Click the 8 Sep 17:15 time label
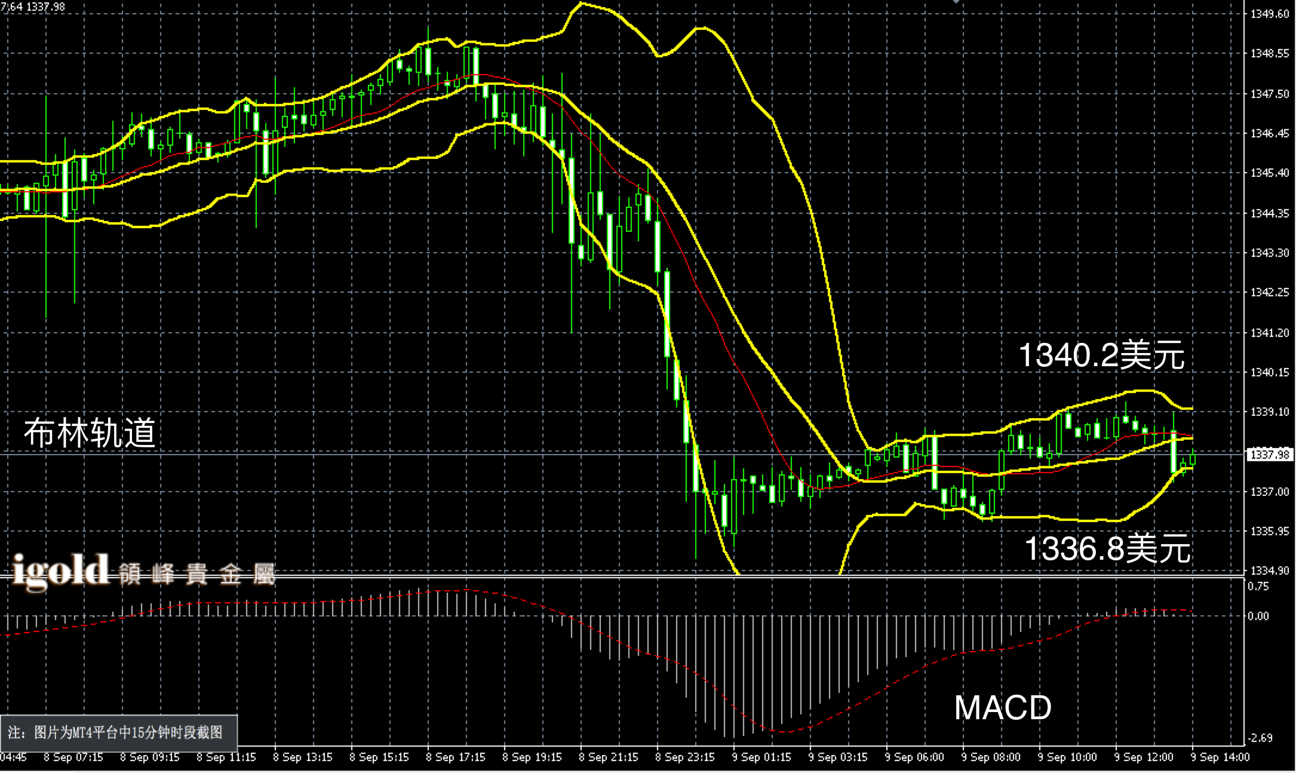1296x773 pixels. pyautogui.click(x=455, y=757)
